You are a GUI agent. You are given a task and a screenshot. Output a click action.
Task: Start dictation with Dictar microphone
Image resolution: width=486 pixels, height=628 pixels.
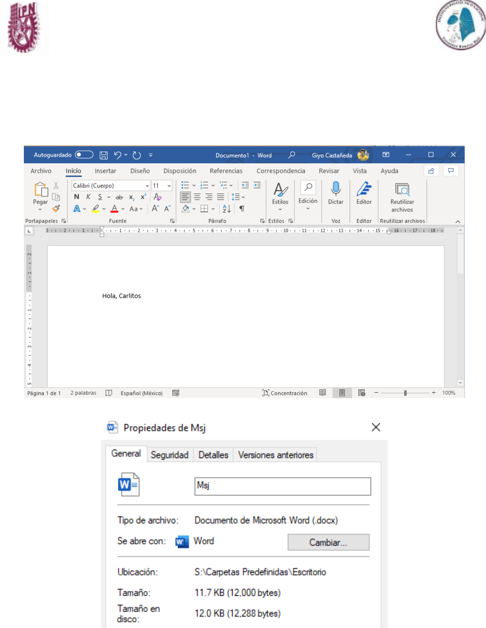pos(335,193)
